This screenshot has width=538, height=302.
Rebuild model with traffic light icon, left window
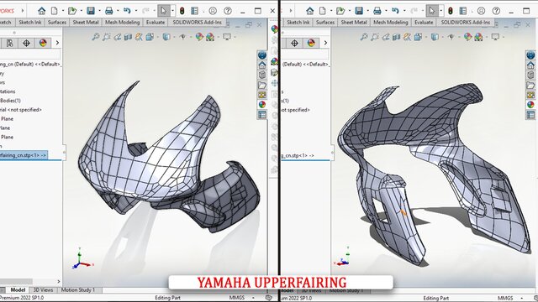(x=182, y=11)
